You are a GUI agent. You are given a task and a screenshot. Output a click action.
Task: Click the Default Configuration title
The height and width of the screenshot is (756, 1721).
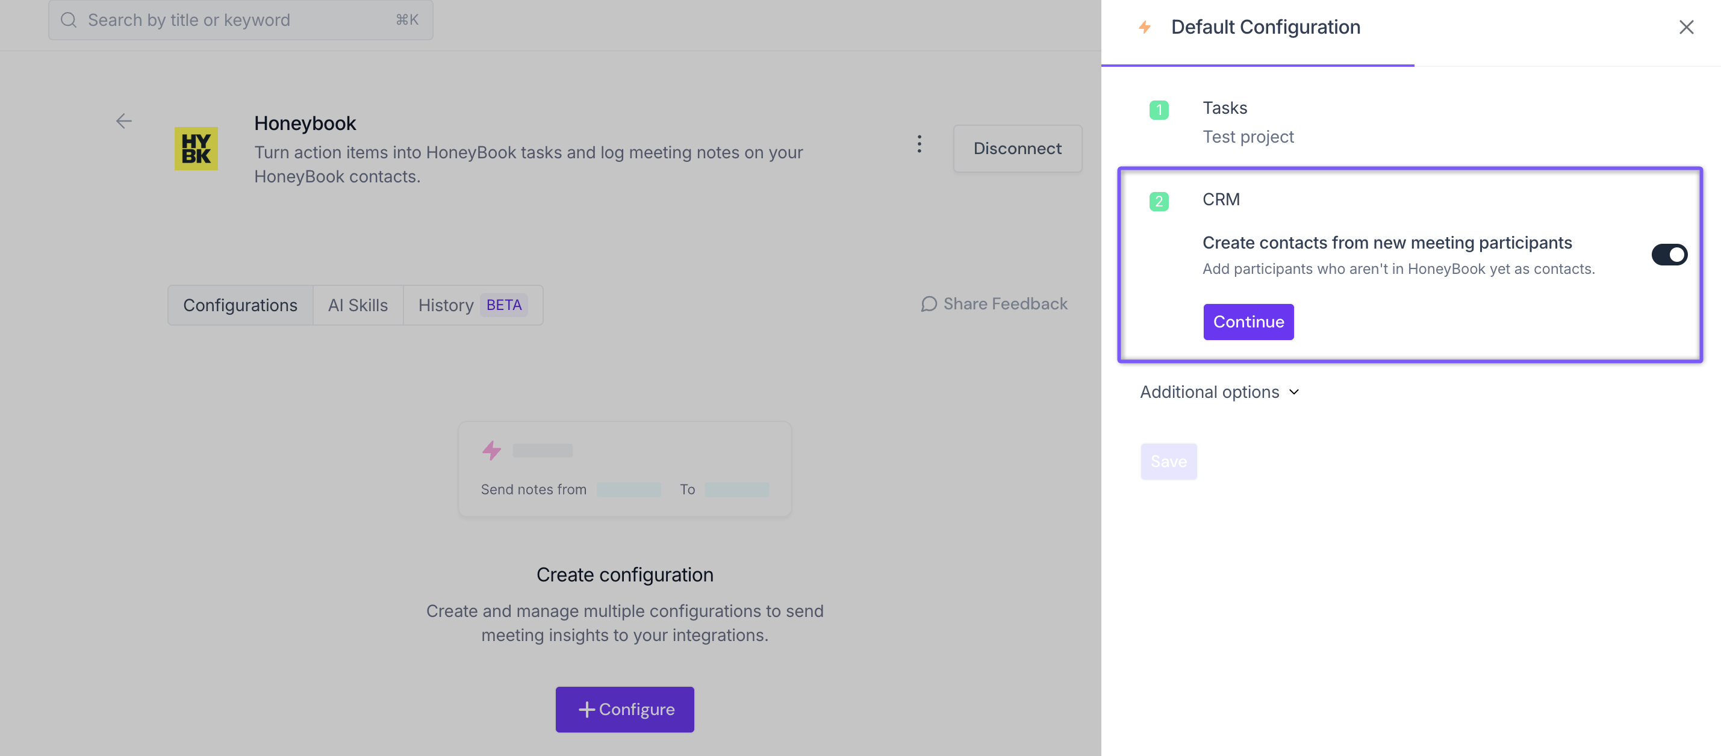1265,27
